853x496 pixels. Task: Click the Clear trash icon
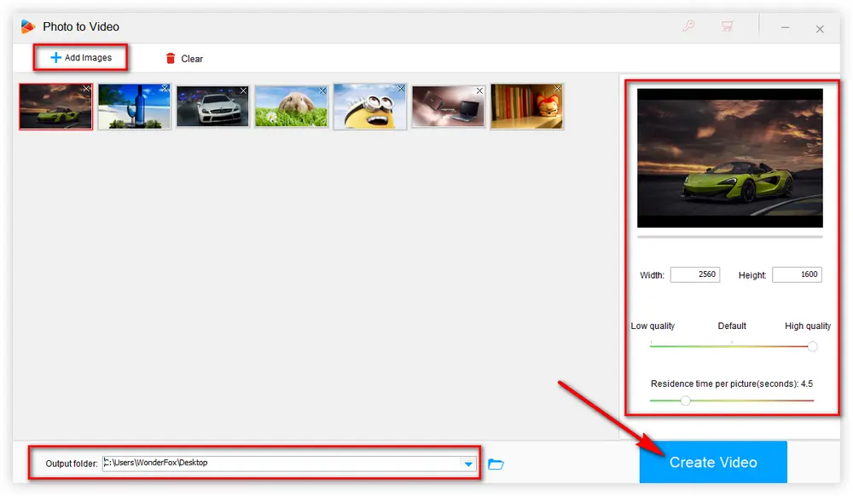coord(171,59)
